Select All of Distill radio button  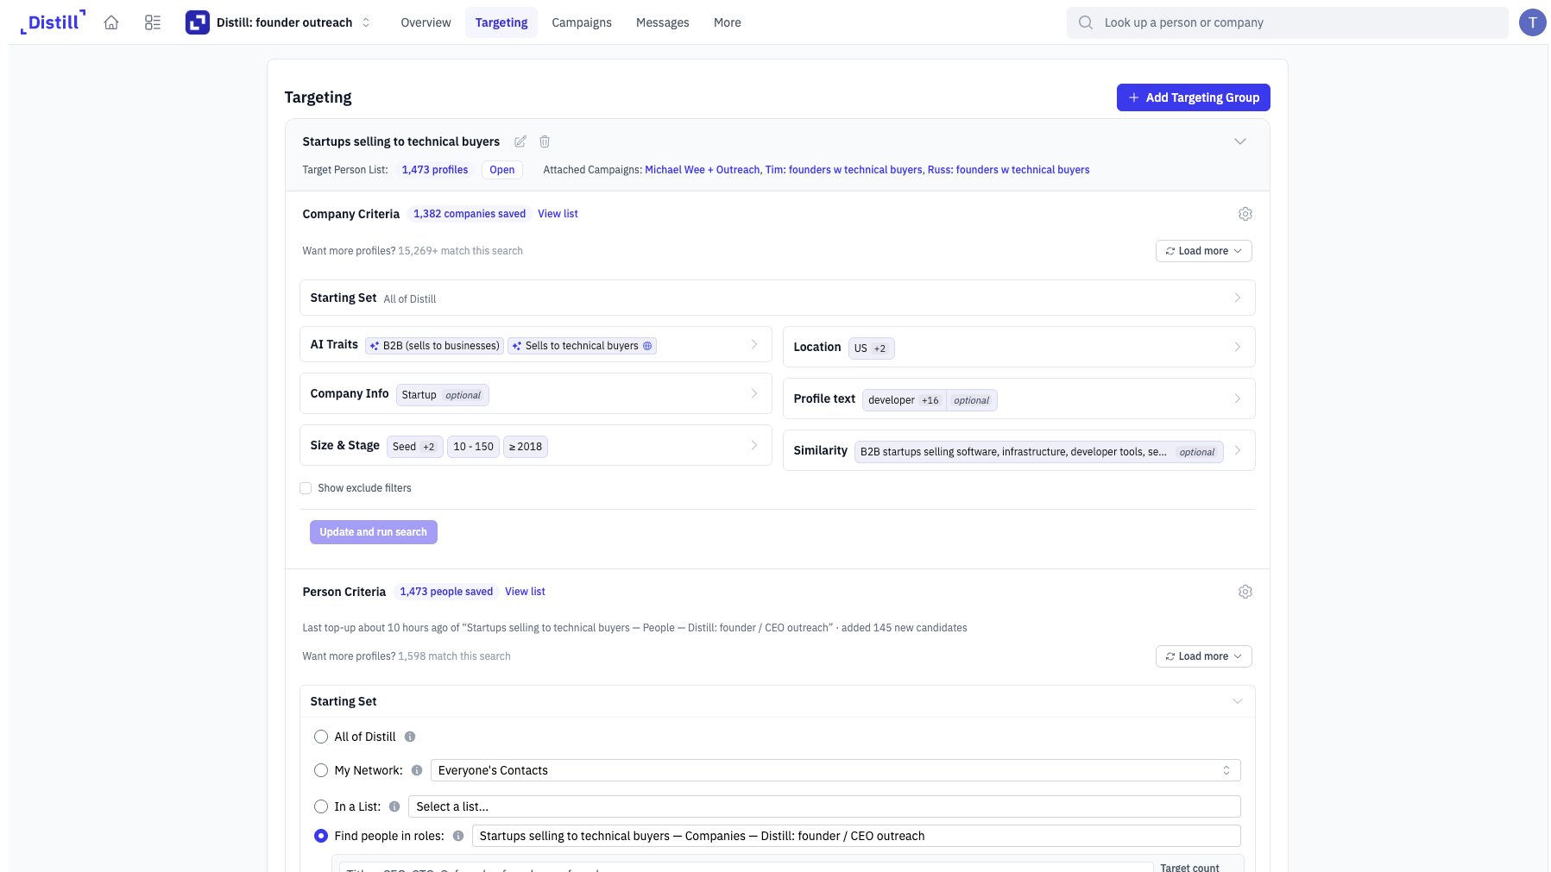[321, 737]
